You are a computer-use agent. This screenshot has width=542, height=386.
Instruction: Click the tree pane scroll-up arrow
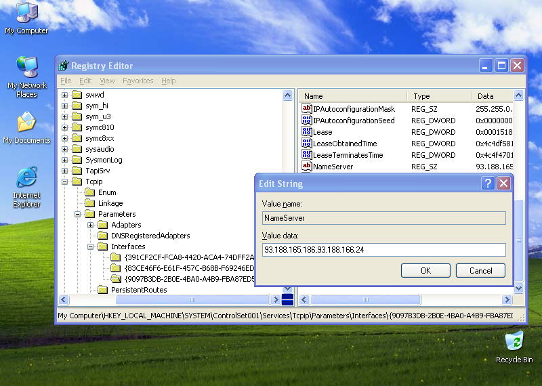(x=287, y=95)
